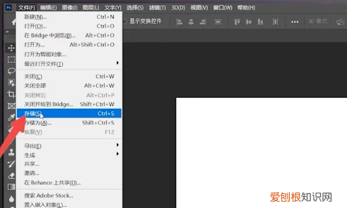Viewport: 347px width, 208px height.
Task: Open the 编辑(E) menu
Action: pos(49,8)
